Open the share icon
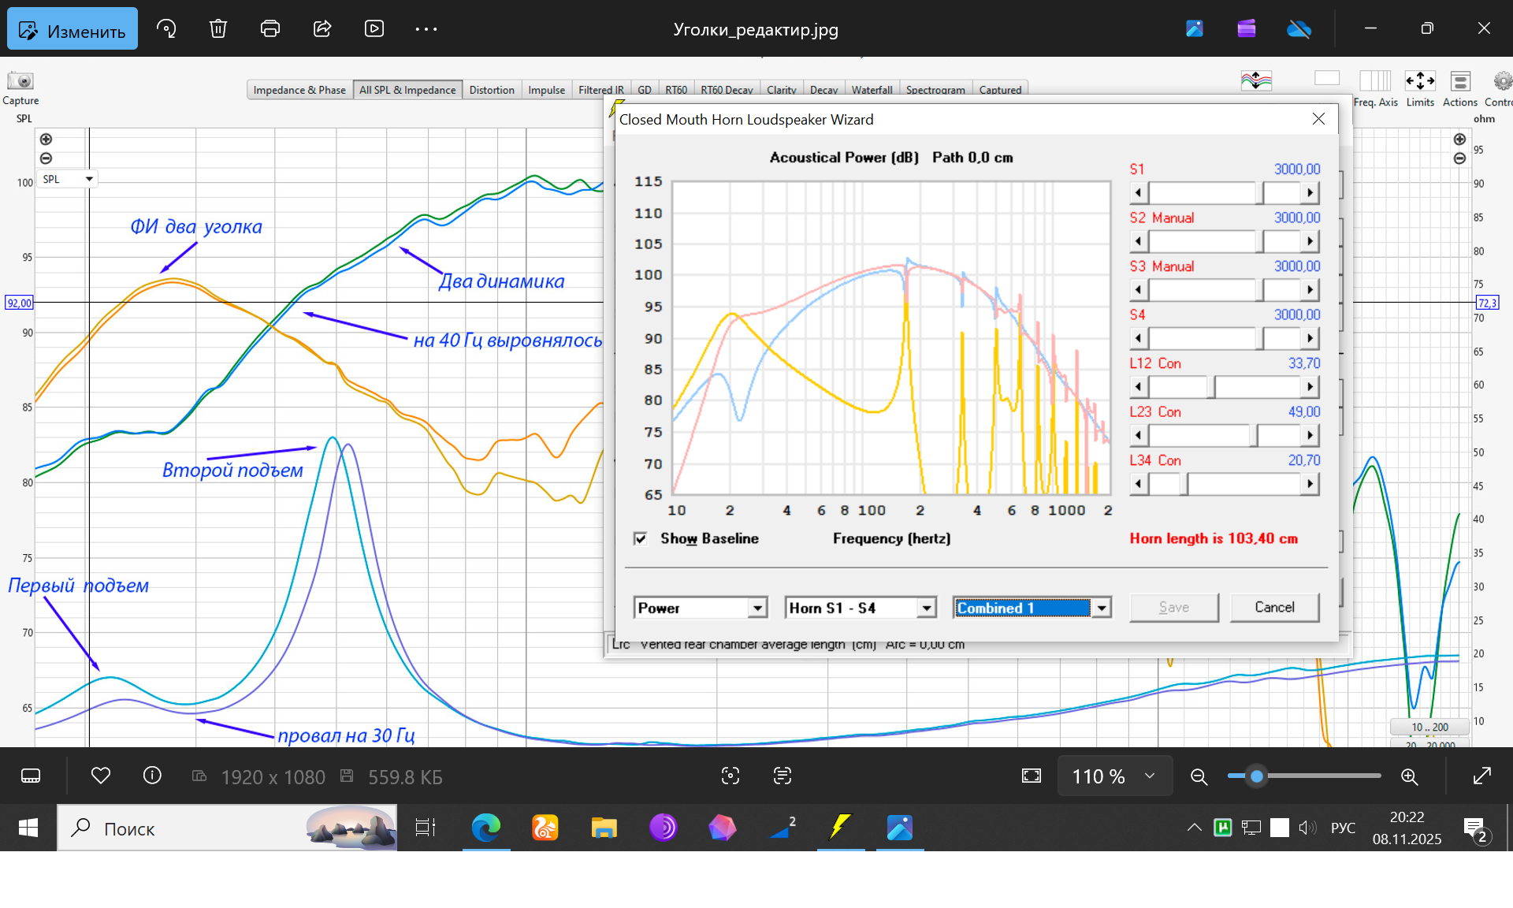 coord(322,29)
